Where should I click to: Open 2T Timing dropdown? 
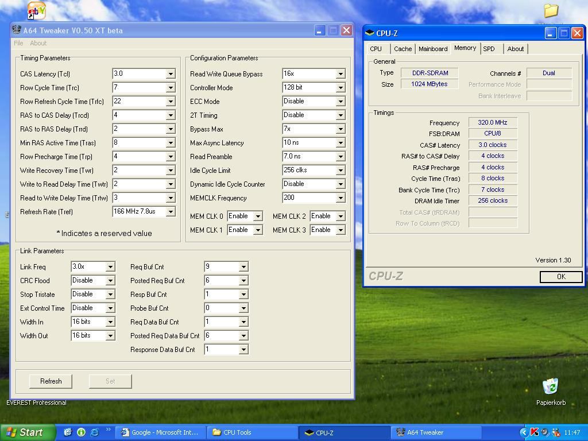[341, 115]
